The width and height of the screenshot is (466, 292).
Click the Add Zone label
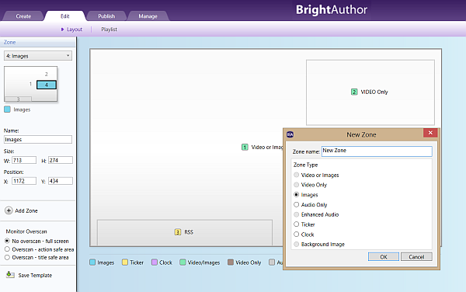(x=26, y=210)
